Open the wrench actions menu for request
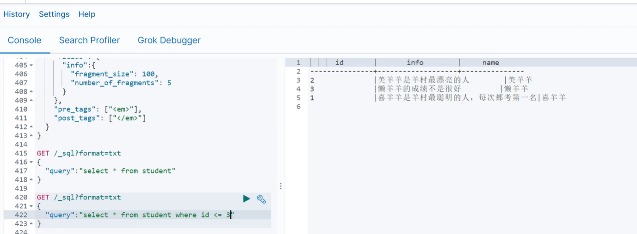The height and width of the screenshot is (234, 637). click(x=261, y=199)
